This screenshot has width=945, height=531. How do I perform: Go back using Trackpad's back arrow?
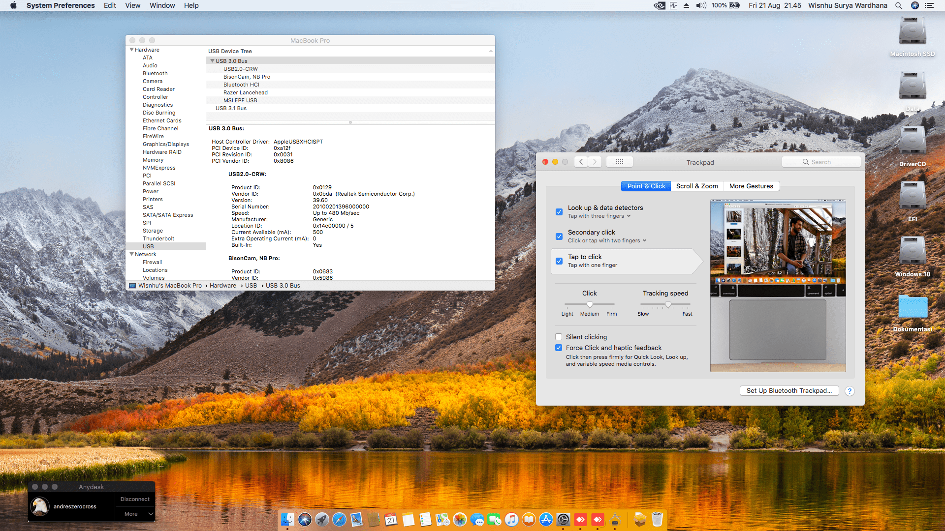581,162
